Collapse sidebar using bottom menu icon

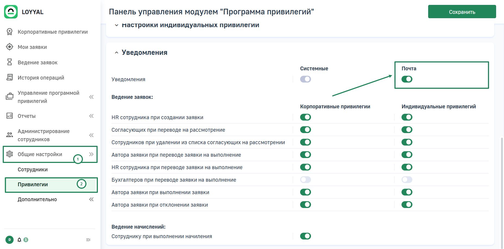[88, 240]
